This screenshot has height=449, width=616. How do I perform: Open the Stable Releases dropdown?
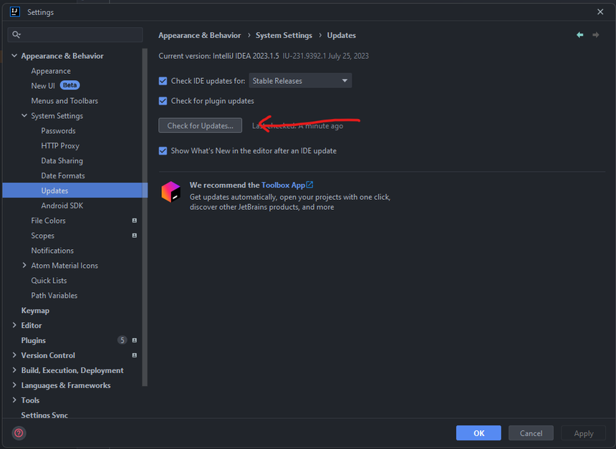coord(300,81)
